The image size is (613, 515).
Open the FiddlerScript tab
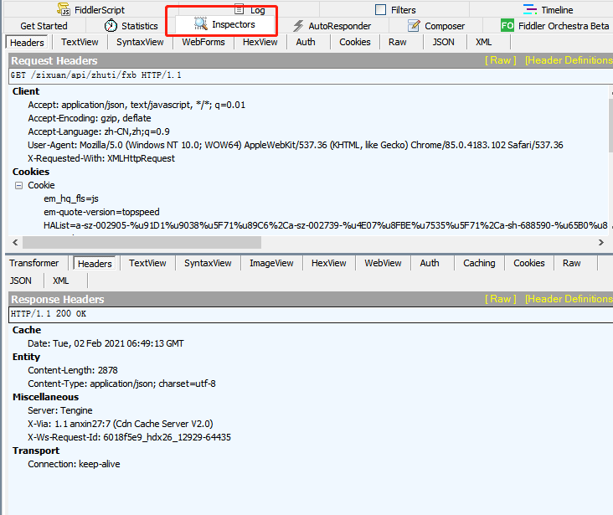point(91,9)
